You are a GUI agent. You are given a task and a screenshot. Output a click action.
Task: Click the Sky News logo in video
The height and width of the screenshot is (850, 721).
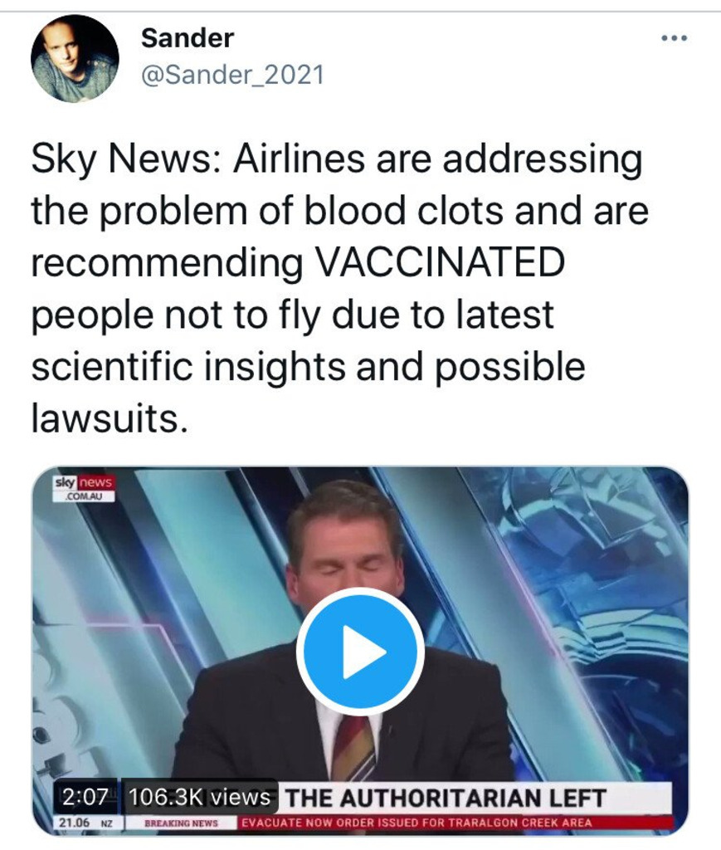point(83,483)
